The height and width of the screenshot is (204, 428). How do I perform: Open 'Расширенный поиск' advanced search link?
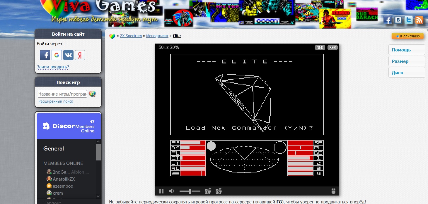tap(56, 101)
